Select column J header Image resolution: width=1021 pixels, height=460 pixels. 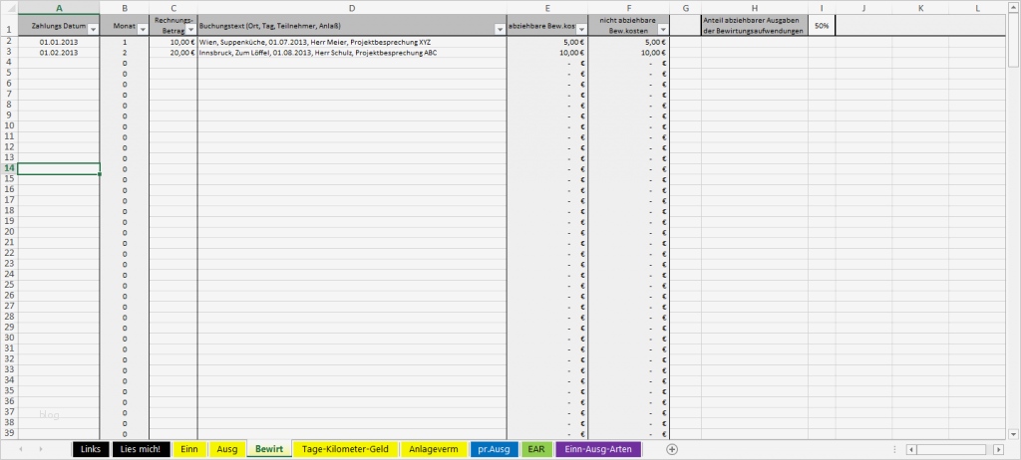(x=863, y=8)
